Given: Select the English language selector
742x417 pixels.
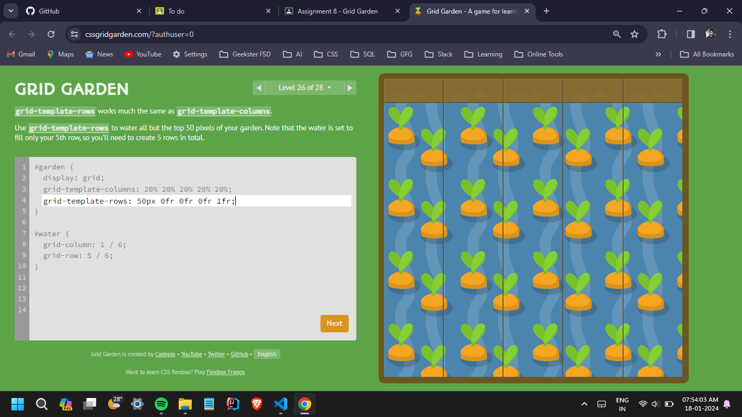Looking at the screenshot, I should (x=267, y=354).
